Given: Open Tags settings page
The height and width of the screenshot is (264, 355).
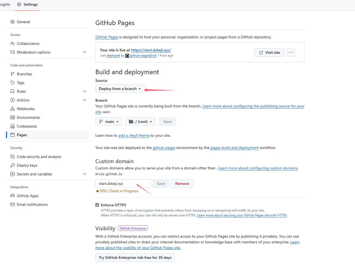Looking at the screenshot, I should coord(48,83).
